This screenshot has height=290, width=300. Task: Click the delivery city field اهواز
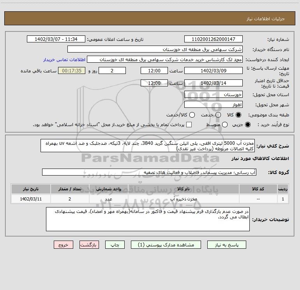pos(214,105)
